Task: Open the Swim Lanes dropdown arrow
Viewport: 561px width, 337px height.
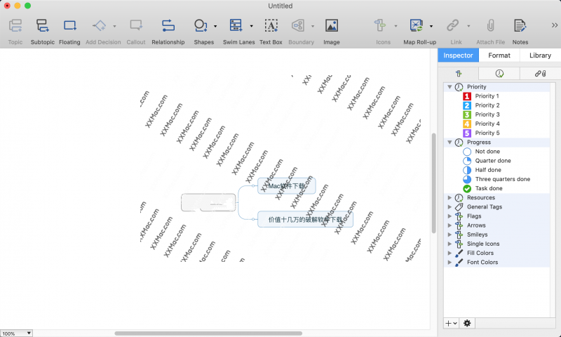Action: point(252,26)
